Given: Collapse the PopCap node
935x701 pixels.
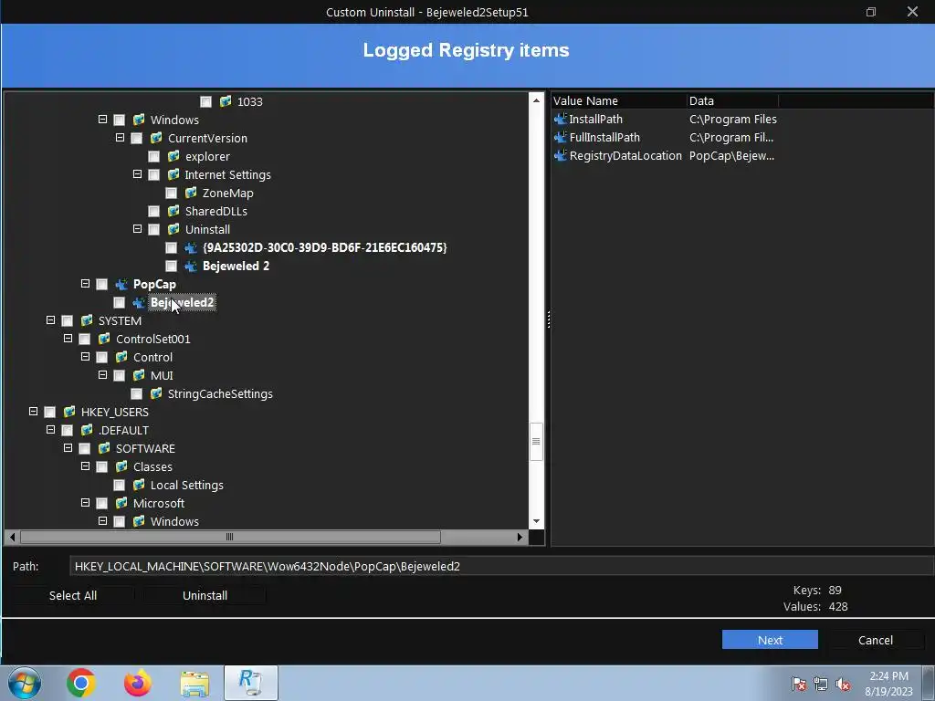Looking at the screenshot, I should point(85,284).
